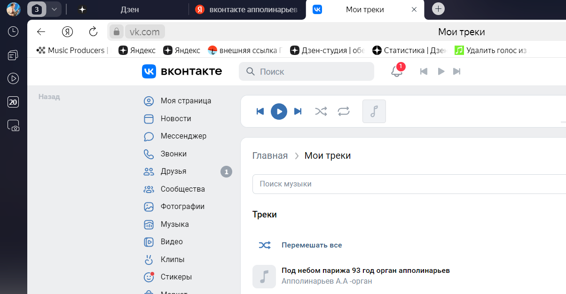Open the sidebar icon labeled 20
This screenshot has height=294, width=566.
click(13, 102)
